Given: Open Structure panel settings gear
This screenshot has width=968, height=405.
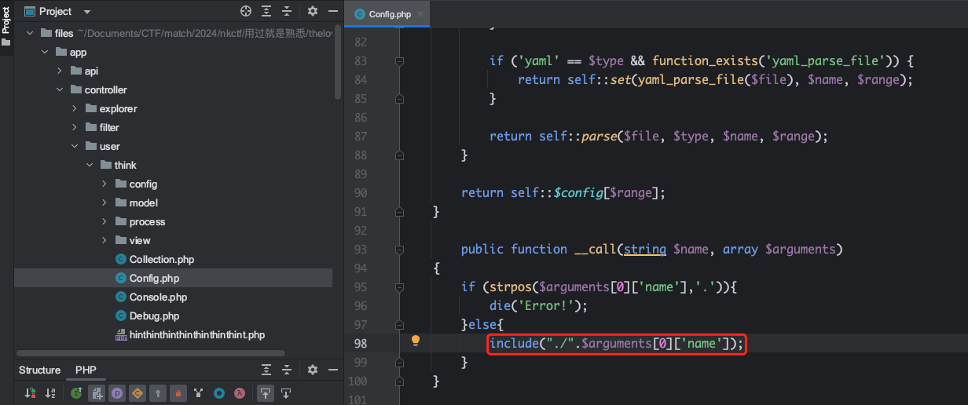Looking at the screenshot, I should [x=312, y=370].
